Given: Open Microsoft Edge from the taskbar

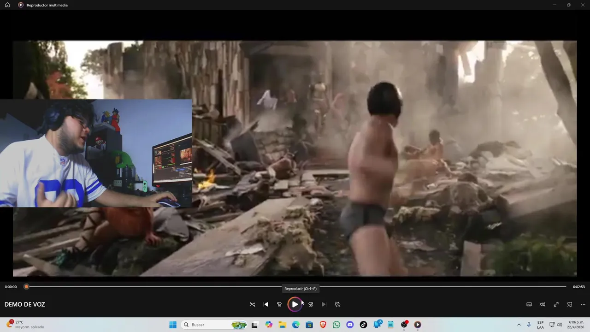Looking at the screenshot, I should [x=296, y=325].
